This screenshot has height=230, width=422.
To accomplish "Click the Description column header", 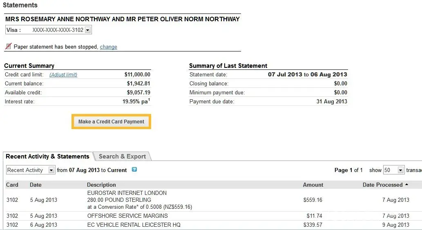I will coord(101,185).
